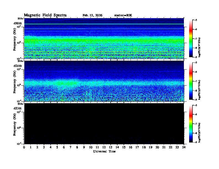The width and height of the screenshot is (219, 169).
Task: Click hour tick label 16 on the time axis
Action: (x=131, y=147)
